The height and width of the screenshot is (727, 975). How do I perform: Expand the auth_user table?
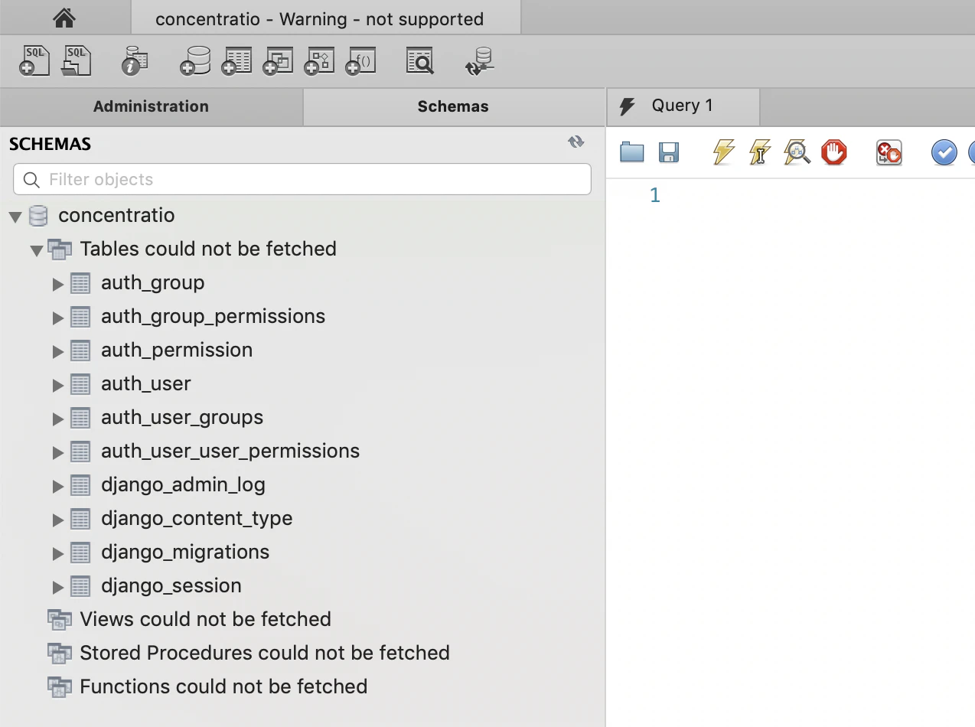[58, 385]
